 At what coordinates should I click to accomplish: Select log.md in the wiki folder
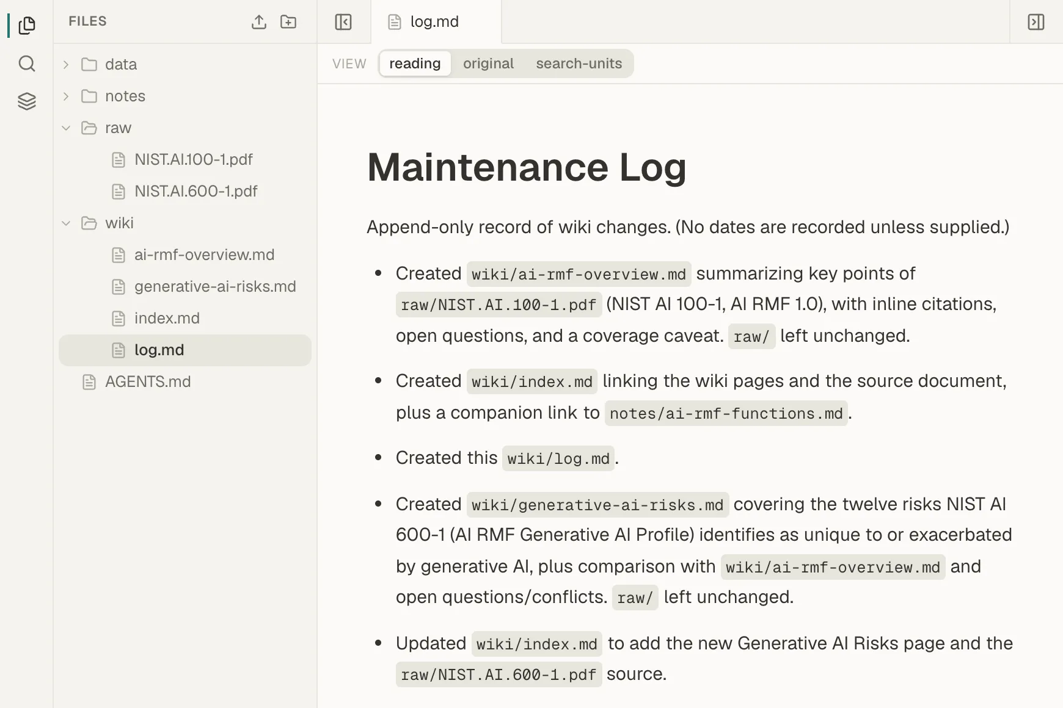click(x=185, y=350)
